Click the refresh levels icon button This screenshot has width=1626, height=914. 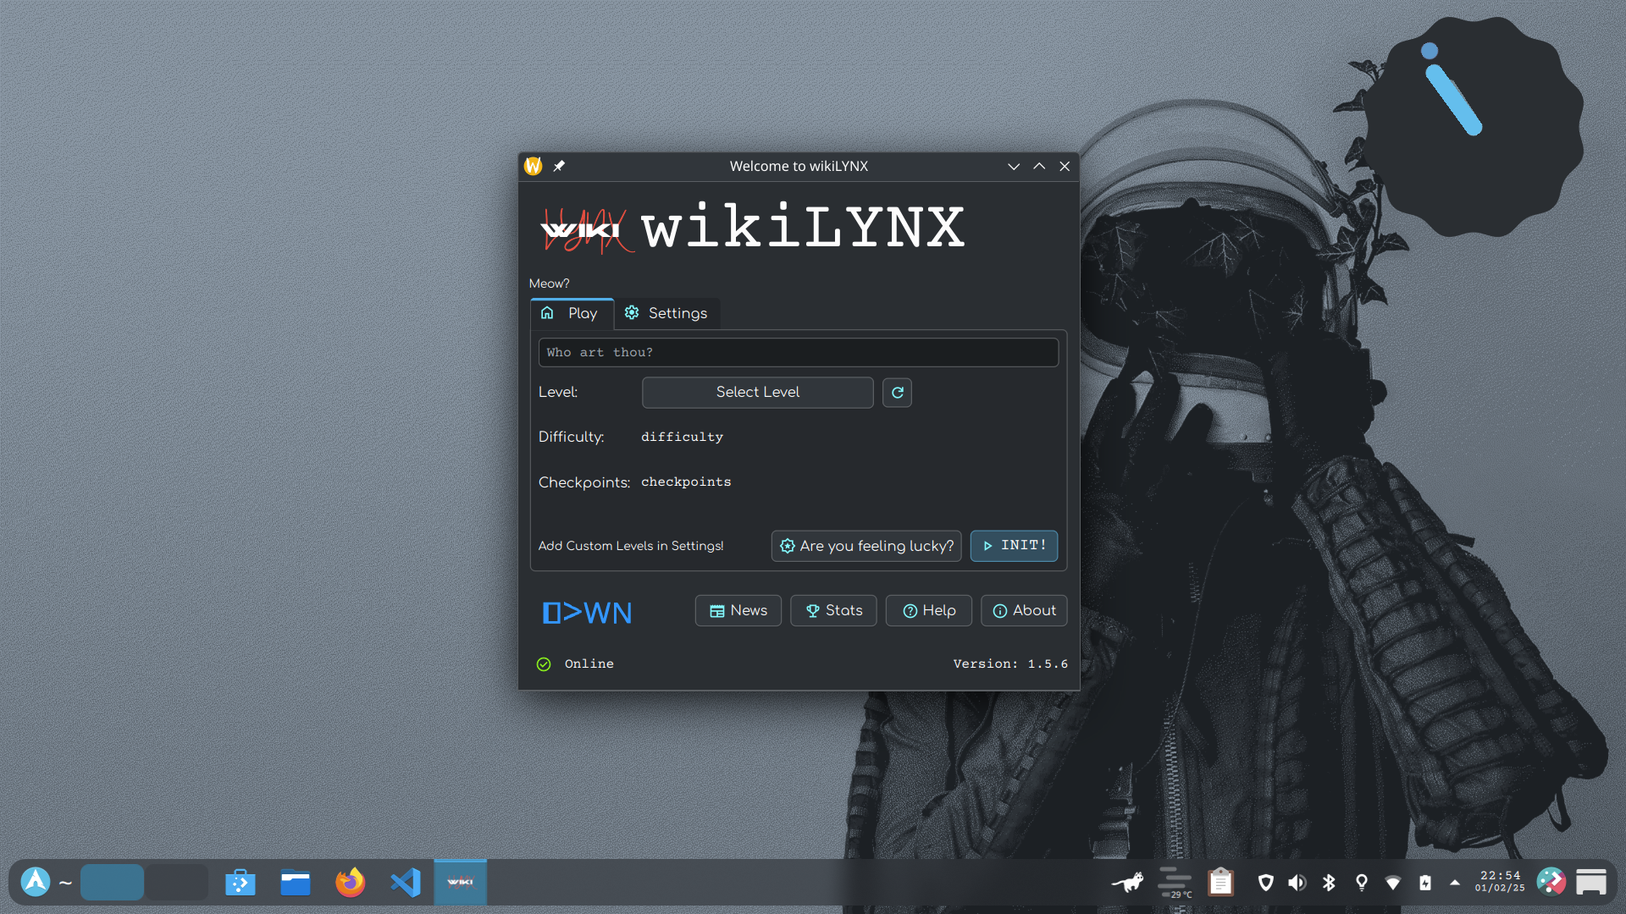click(x=897, y=393)
